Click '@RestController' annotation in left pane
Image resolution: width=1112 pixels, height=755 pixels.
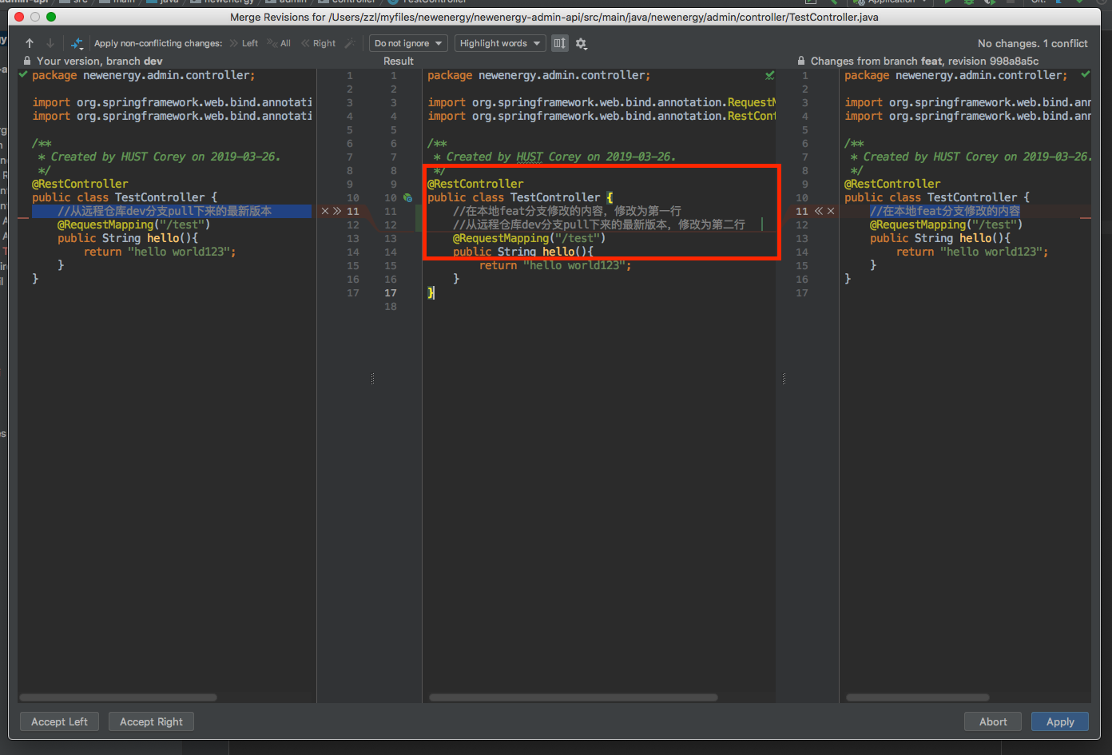[80, 184]
